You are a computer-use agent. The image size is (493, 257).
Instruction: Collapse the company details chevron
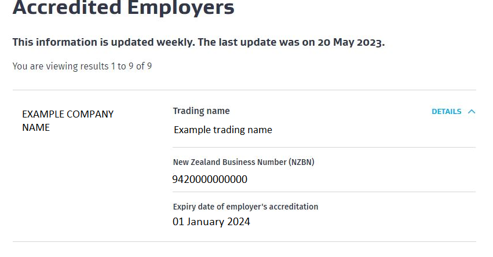pos(471,112)
